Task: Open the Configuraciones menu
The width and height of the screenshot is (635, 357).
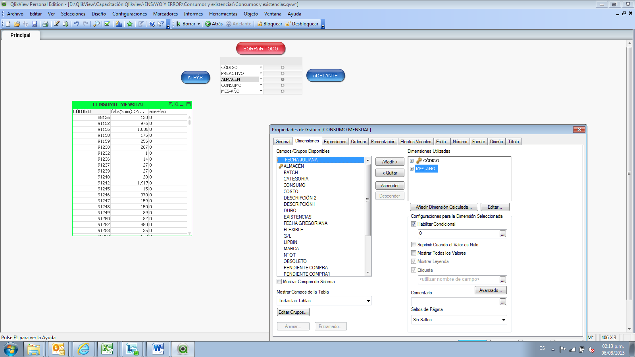Action: click(x=129, y=14)
